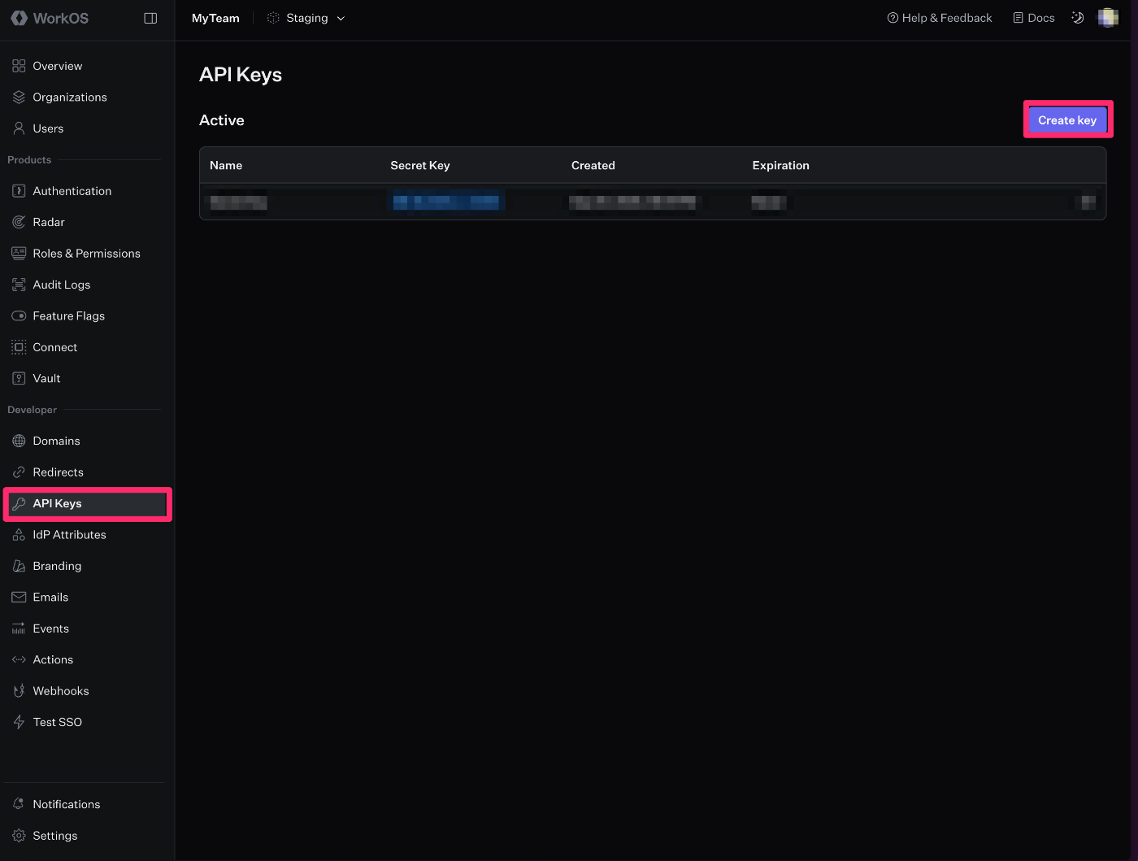Image resolution: width=1138 pixels, height=861 pixels.
Task: Select the Radar product icon
Action: [19, 221]
